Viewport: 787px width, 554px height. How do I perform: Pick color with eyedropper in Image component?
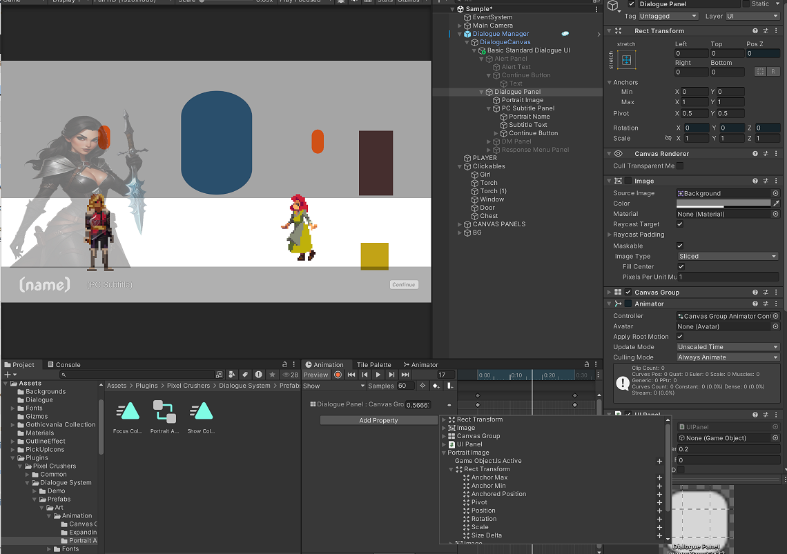[x=776, y=204]
